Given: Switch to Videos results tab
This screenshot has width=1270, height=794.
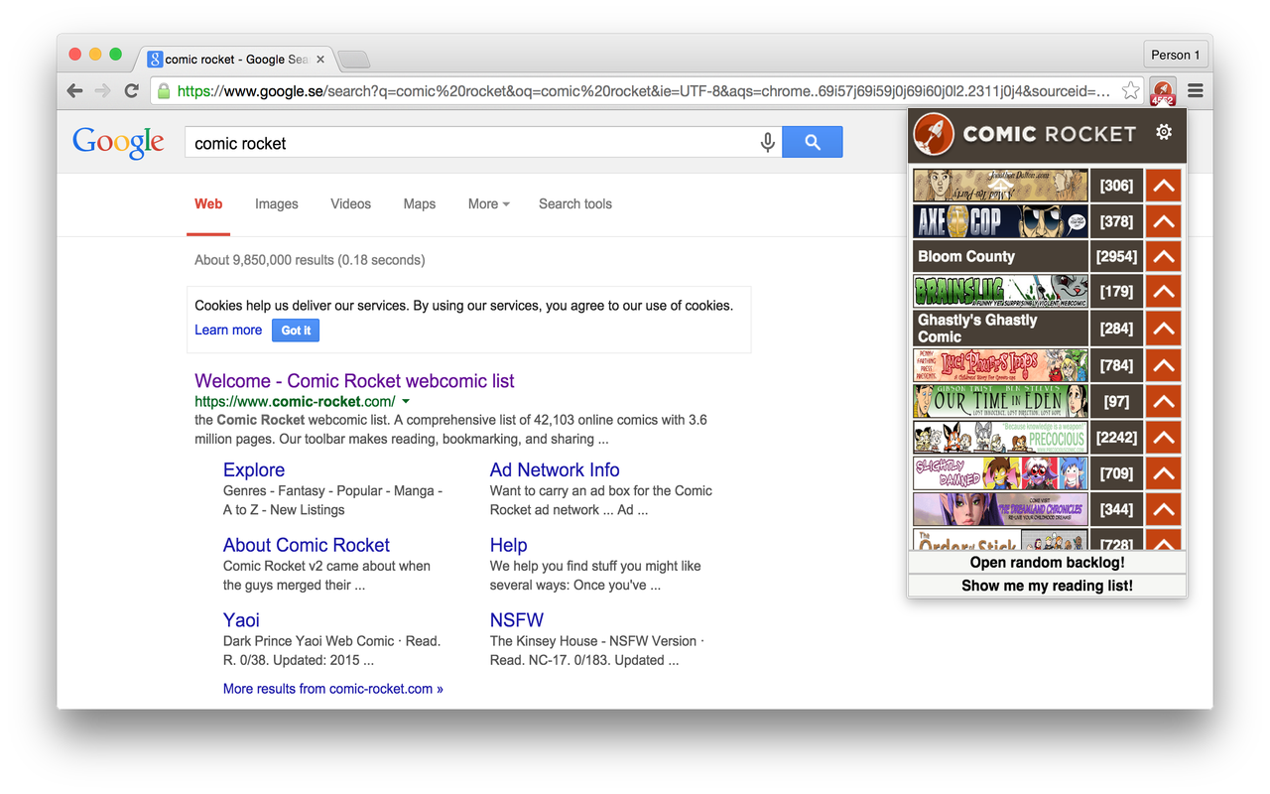Looking at the screenshot, I should click(350, 204).
